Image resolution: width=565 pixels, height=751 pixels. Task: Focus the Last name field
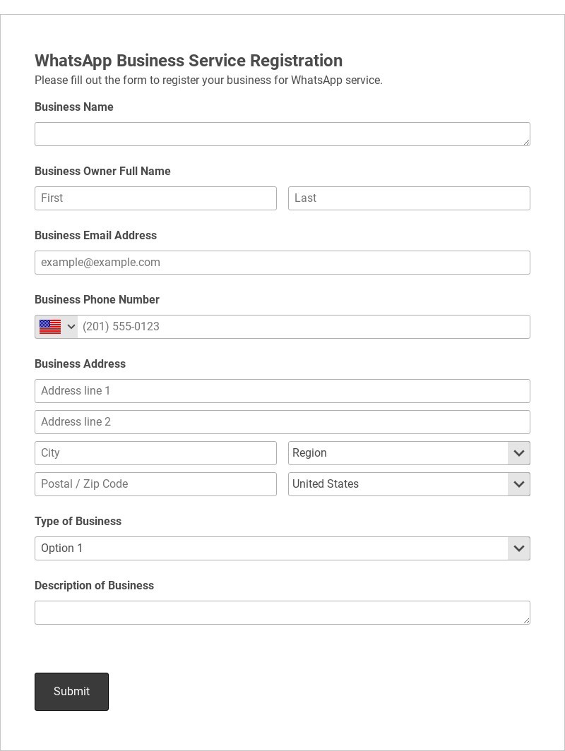click(409, 198)
